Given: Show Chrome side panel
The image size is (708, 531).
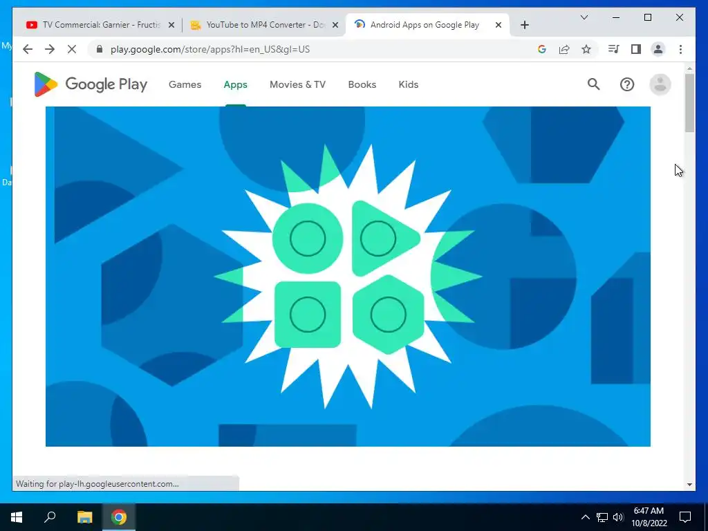Looking at the screenshot, I should click(636, 49).
